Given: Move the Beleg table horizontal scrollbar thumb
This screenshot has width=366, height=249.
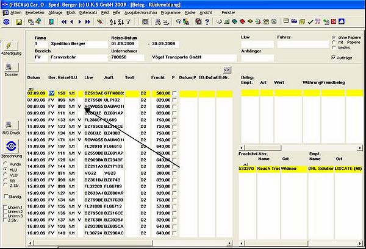Looking at the screenshot, I should click(263, 148).
